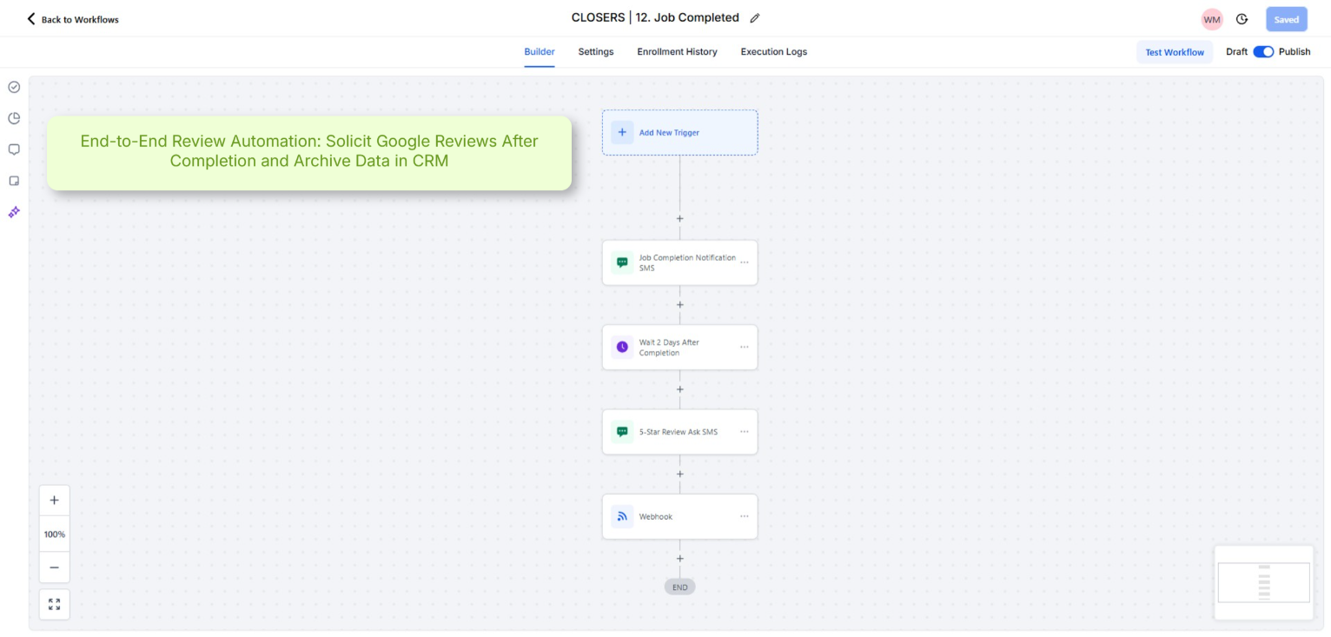The width and height of the screenshot is (1331, 637).
Task: Click the pencil icon to rename workflow
Action: click(x=755, y=18)
